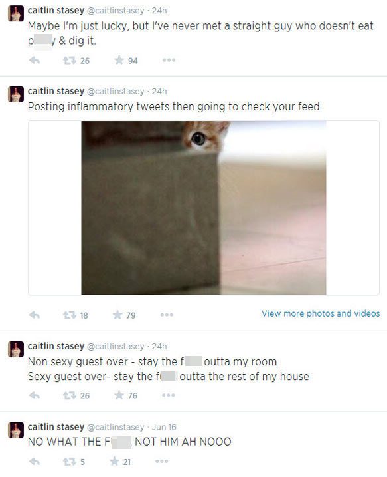Reply to the Jun 16 tweet
The width and height of the screenshot is (387, 477).
pos(35,462)
